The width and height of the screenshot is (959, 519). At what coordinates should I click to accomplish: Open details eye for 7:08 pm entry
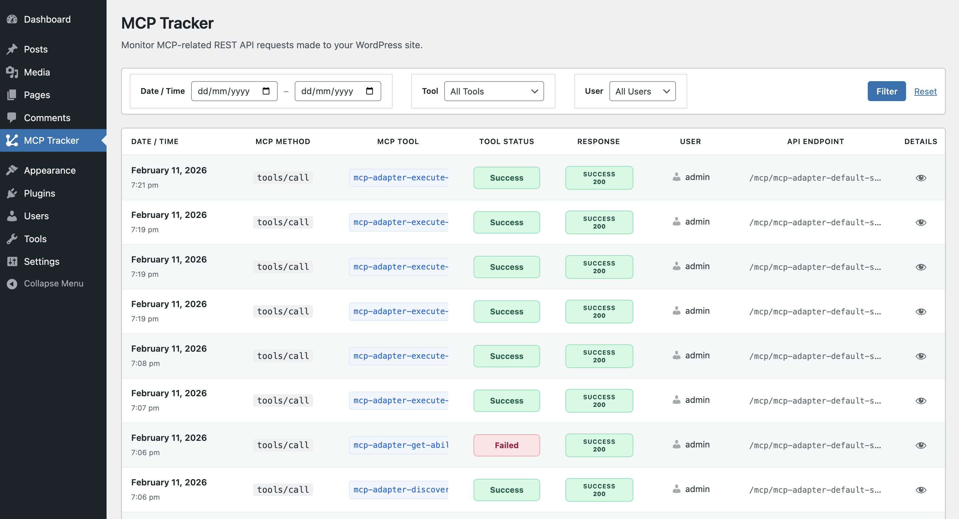tap(921, 356)
